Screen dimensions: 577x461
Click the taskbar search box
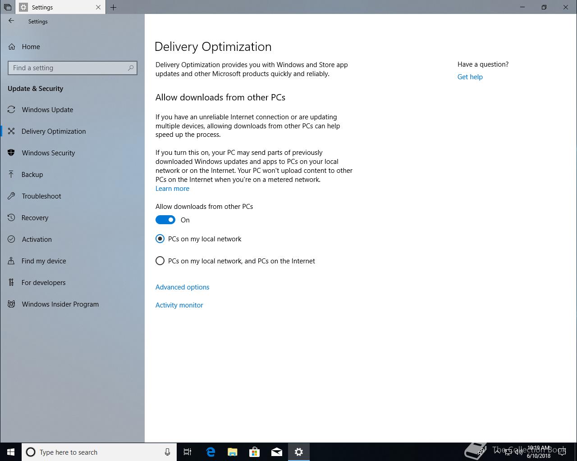pos(99,452)
